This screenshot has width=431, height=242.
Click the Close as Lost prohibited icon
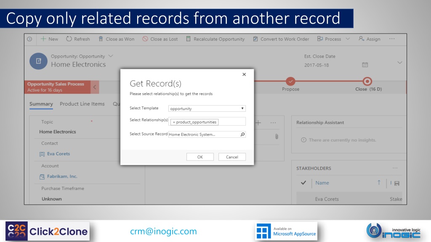[x=145, y=39]
